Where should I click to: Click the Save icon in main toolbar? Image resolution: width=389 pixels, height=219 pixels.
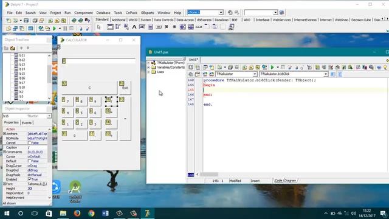[x=26, y=21]
